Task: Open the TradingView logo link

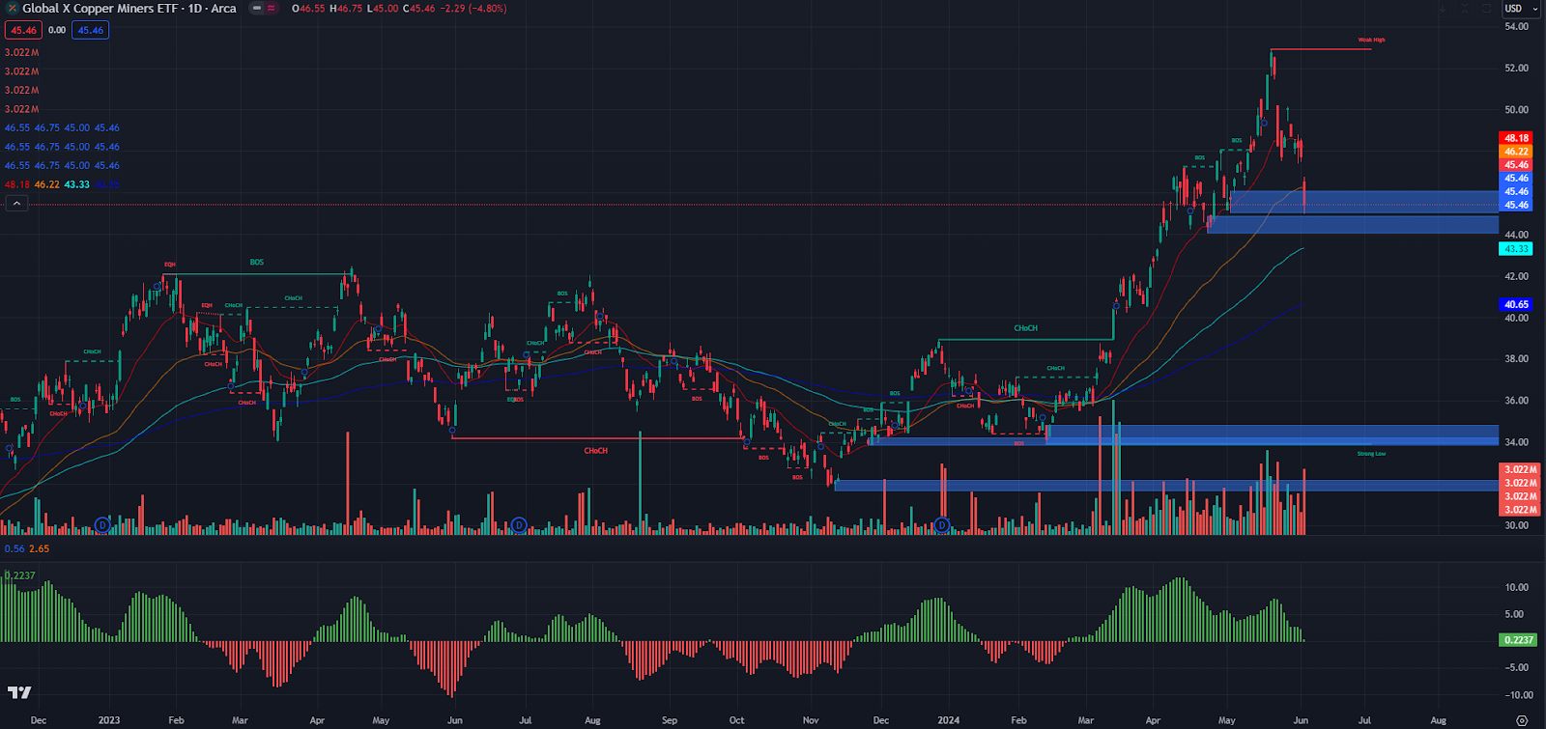Action: pos(19,692)
